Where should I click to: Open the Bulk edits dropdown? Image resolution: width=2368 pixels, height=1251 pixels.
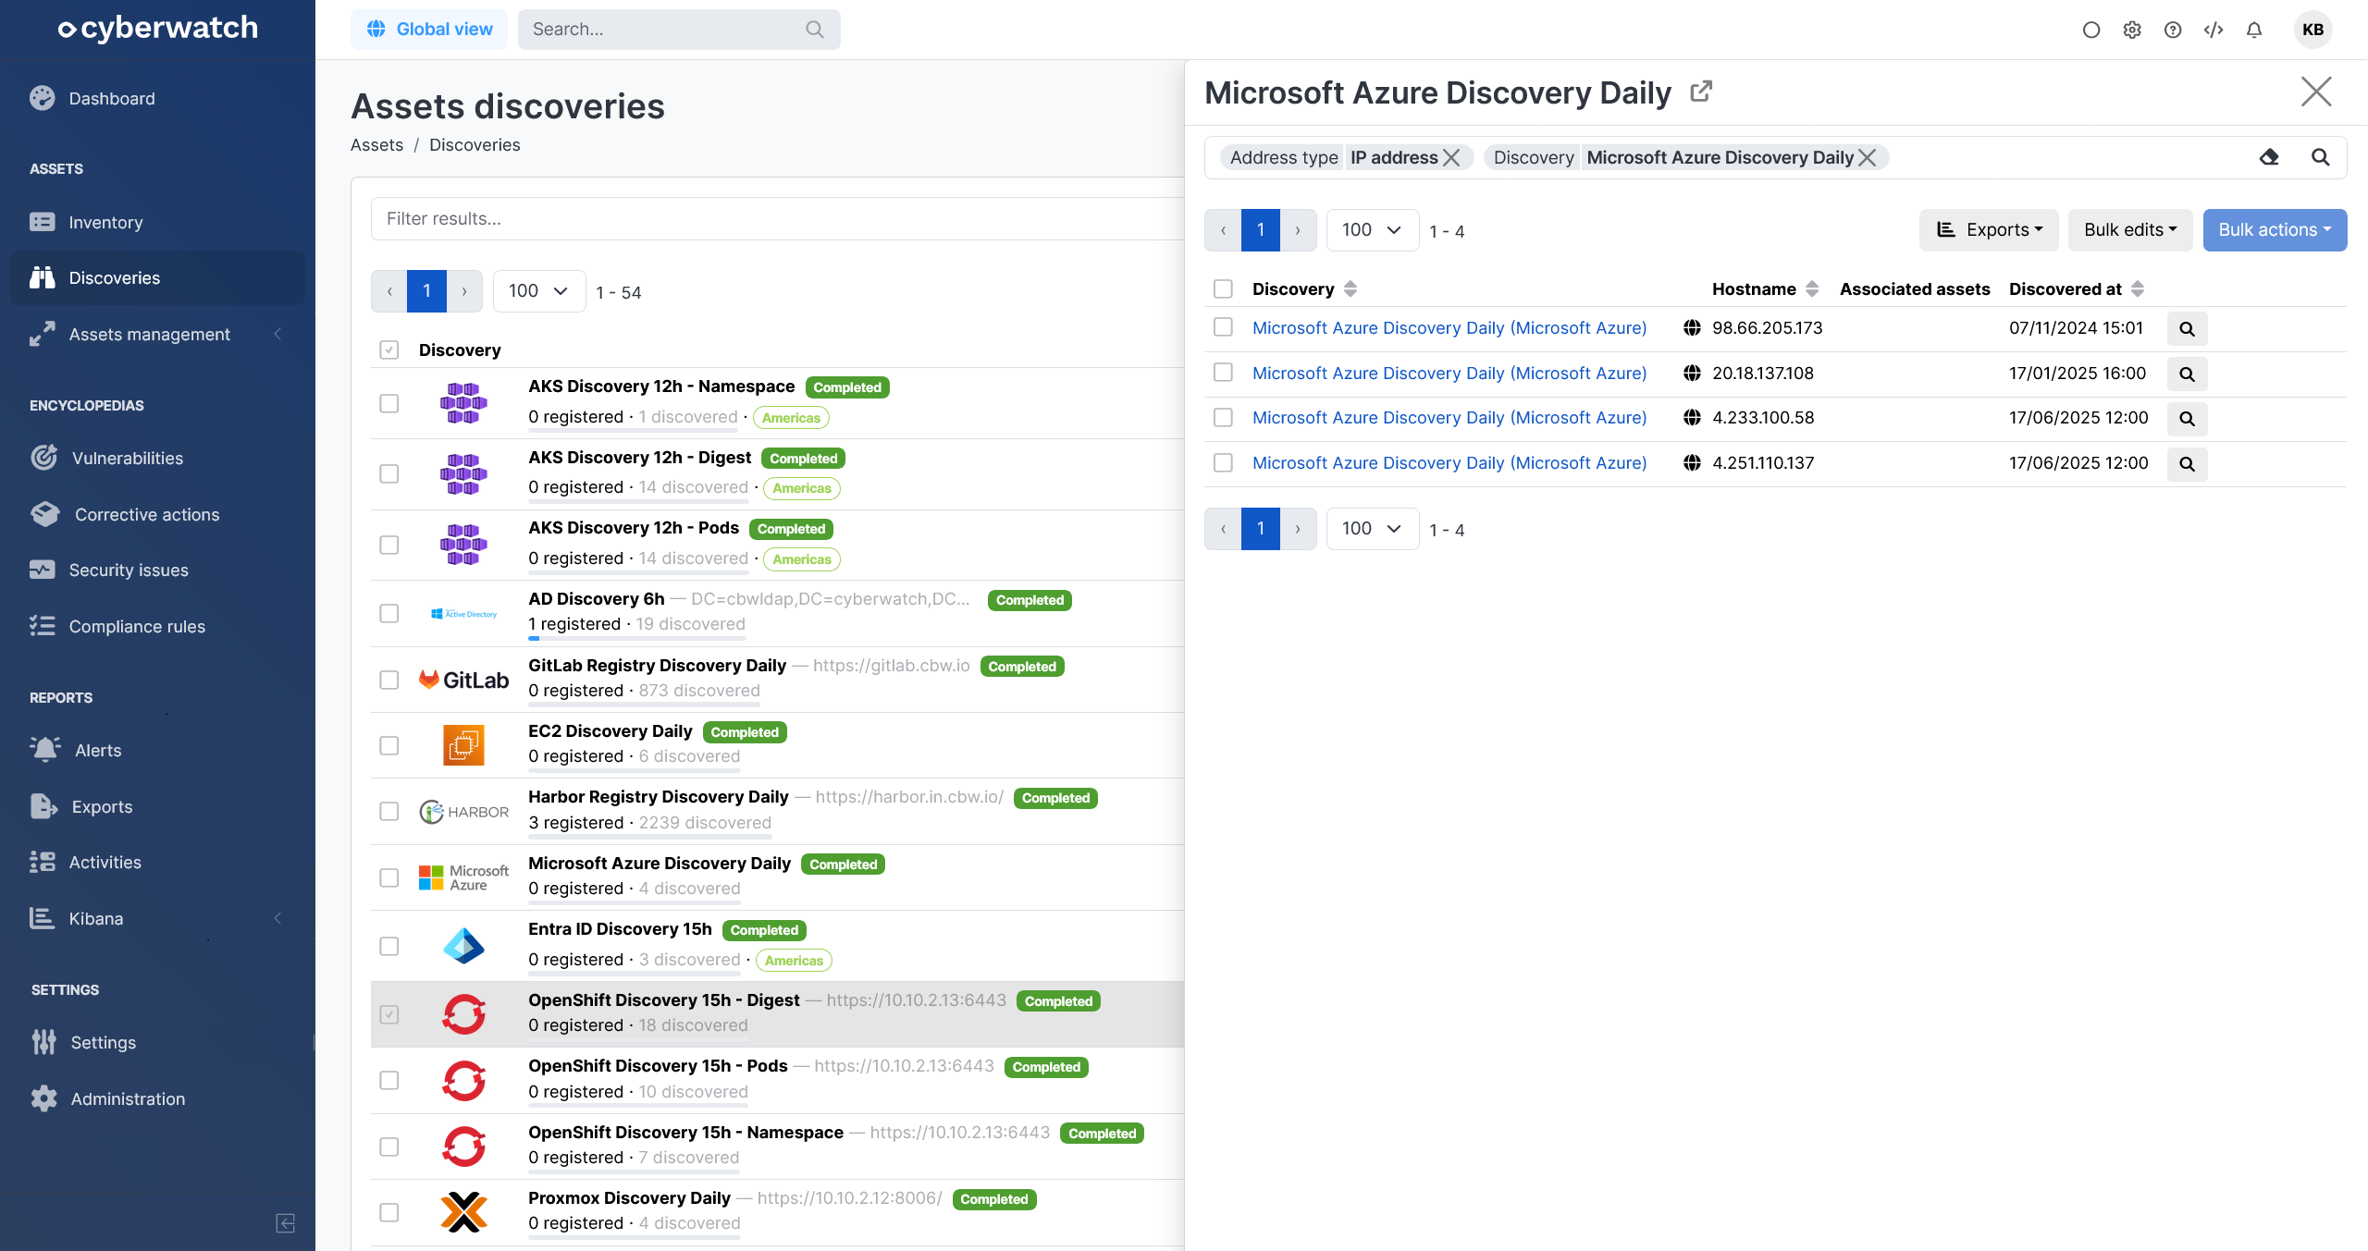point(2130,230)
